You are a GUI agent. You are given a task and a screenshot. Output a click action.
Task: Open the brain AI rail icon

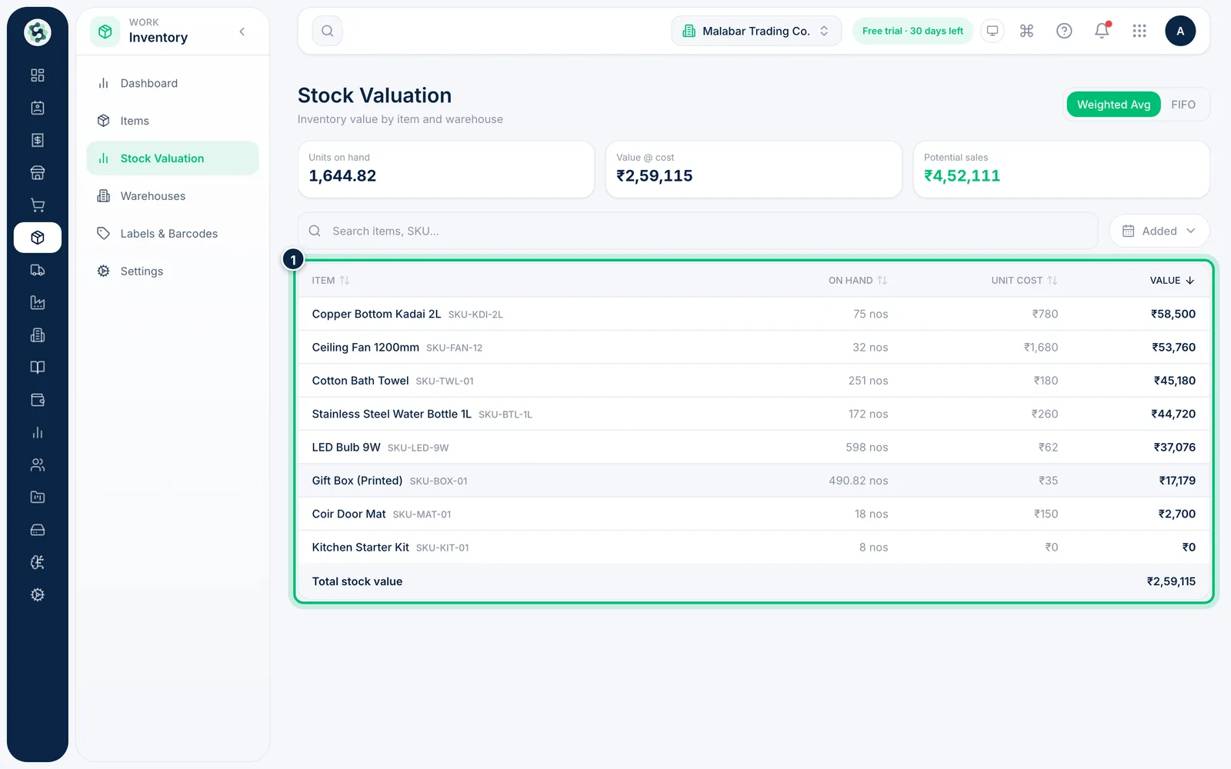tap(37, 562)
